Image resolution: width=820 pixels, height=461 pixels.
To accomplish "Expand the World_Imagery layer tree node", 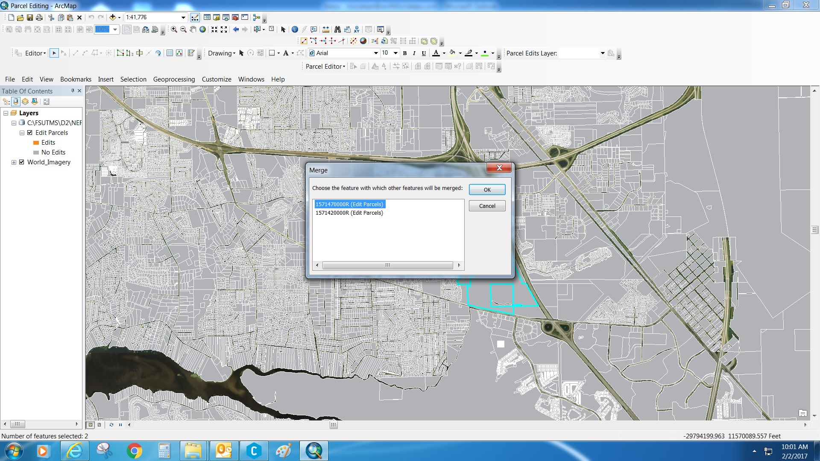I will [14, 162].
